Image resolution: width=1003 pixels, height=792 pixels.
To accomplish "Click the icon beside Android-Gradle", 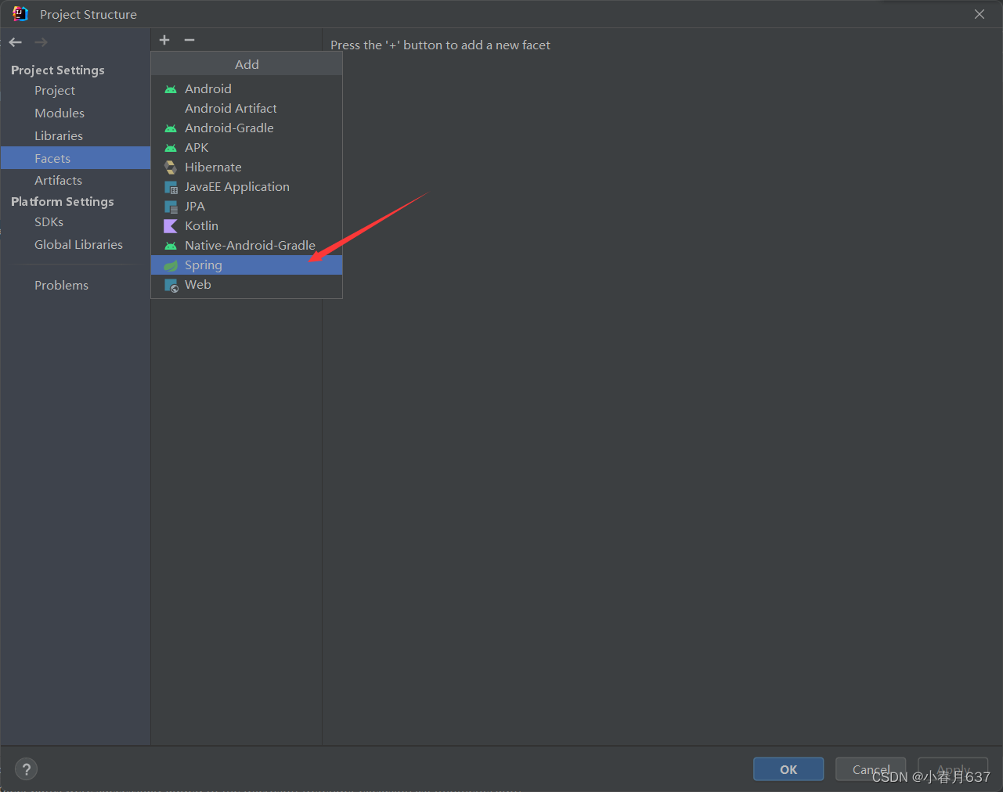I will click(x=171, y=128).
